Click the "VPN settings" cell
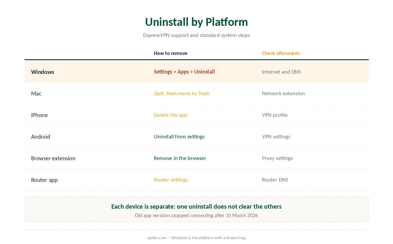The image size is (393, 244). [276, 137]
